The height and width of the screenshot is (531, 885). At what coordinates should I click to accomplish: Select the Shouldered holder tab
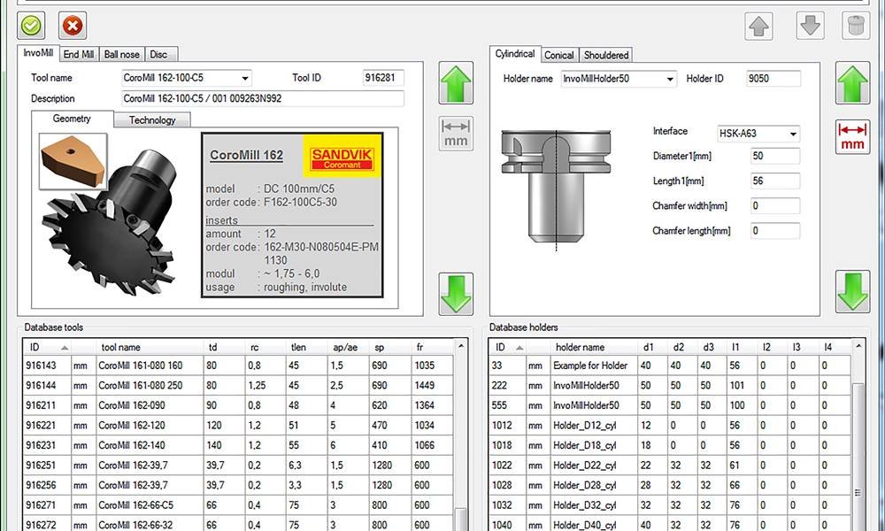point(606,55)
